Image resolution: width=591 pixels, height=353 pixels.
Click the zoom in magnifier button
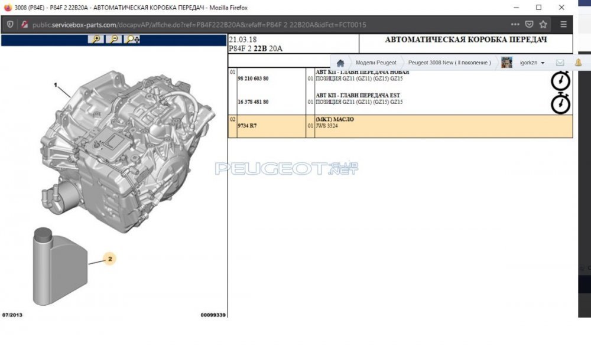coord(95,40)
